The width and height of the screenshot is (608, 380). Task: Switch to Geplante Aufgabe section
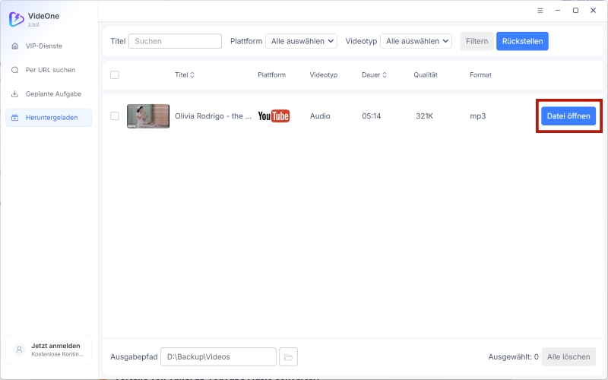[x=49, y=93]
